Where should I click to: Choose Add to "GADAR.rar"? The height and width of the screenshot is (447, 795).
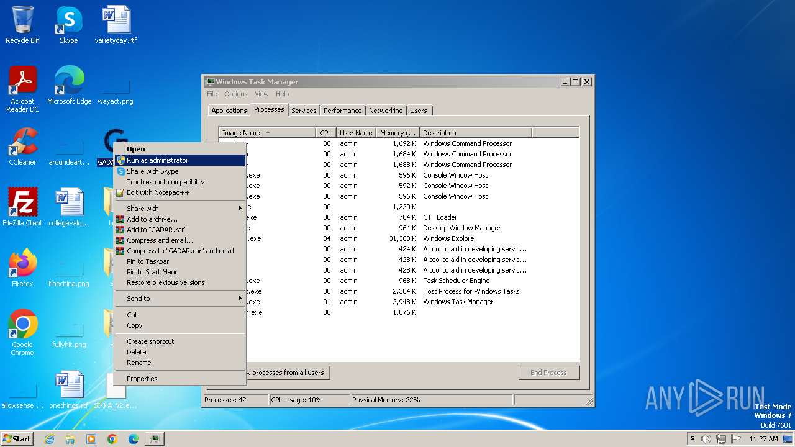[180, 230]
